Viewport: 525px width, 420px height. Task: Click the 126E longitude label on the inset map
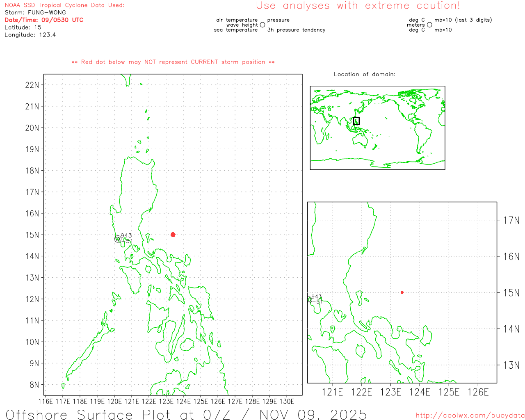click(478, 392)
